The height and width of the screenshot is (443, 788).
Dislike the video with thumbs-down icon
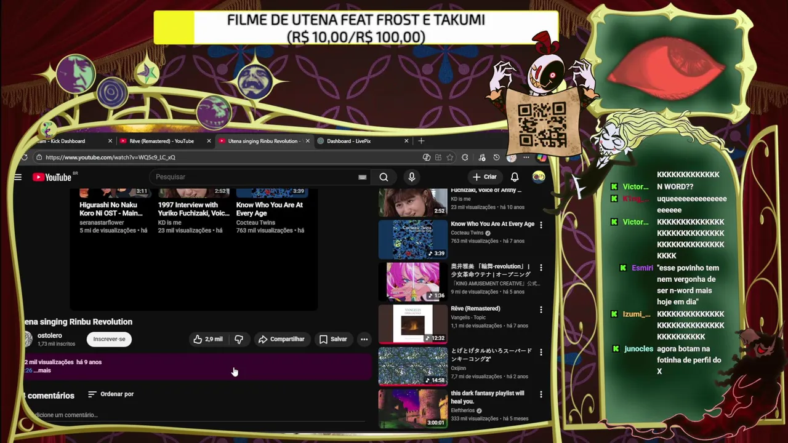[239, 339]
